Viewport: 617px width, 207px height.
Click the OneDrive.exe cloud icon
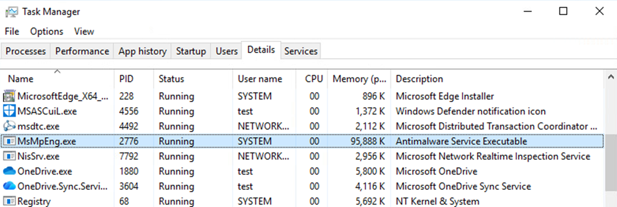click(x=9, y=172)
